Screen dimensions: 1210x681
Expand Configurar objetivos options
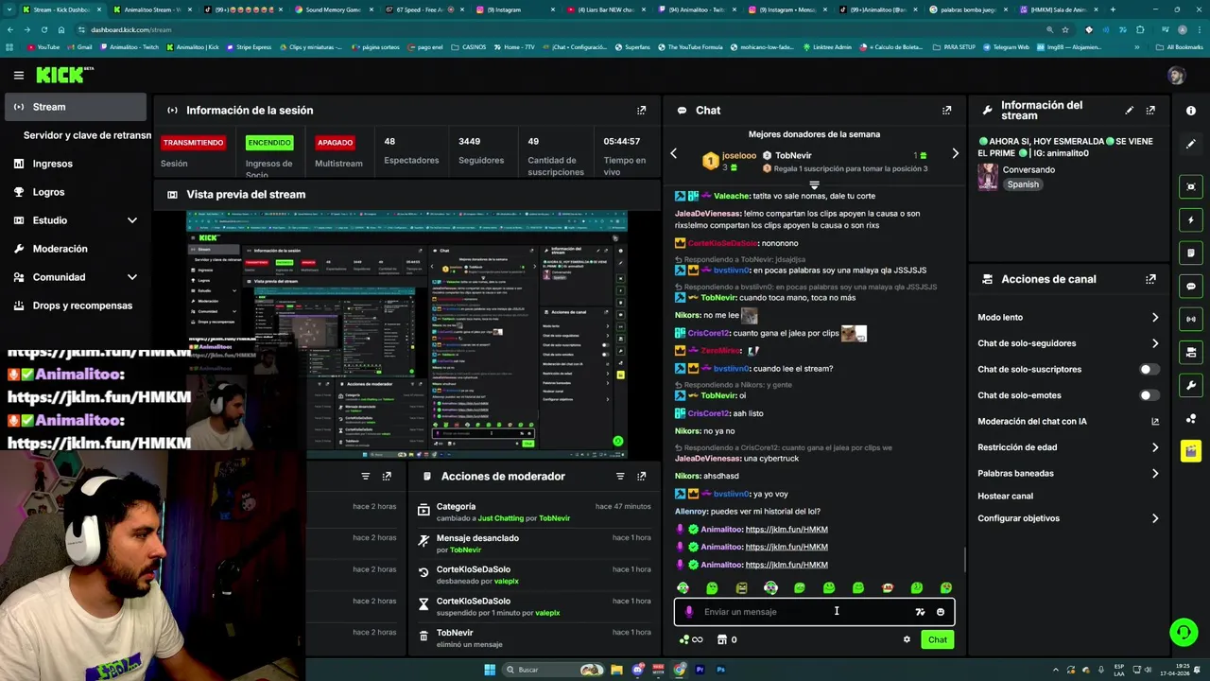point(1154,518)
